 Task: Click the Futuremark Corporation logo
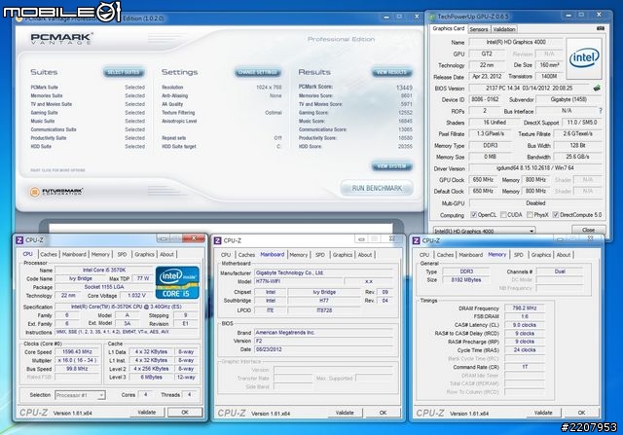pyautogui.click(x=56, y=192)
